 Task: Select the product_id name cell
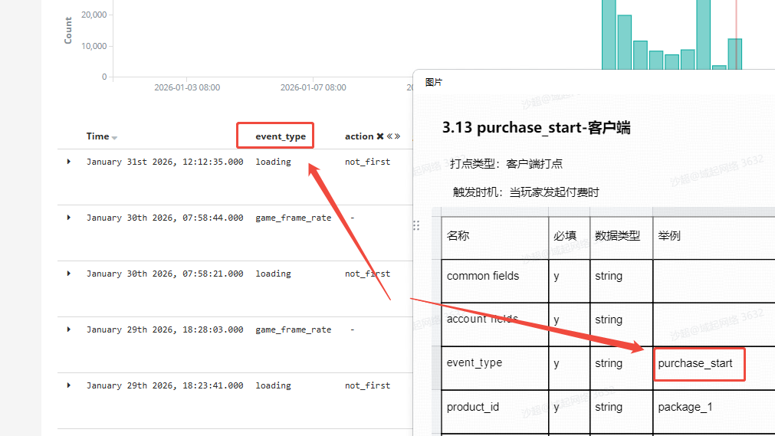point(473,407)
